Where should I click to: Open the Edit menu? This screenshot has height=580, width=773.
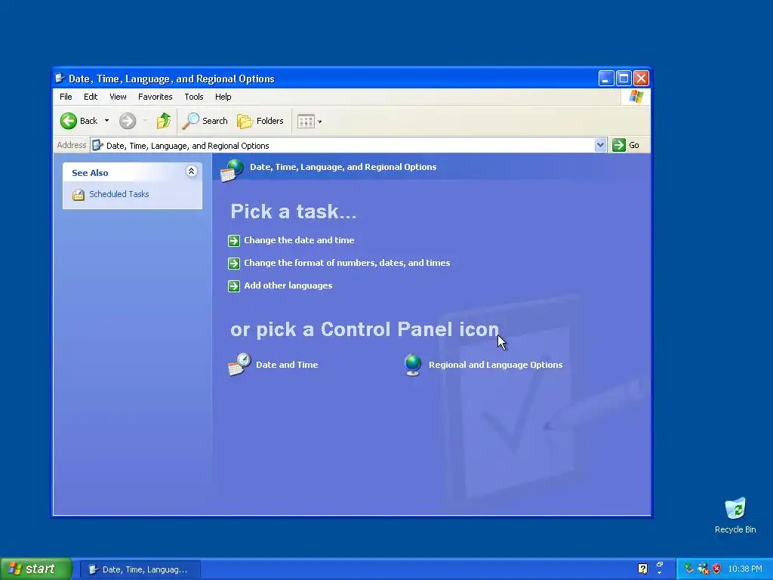91,97
